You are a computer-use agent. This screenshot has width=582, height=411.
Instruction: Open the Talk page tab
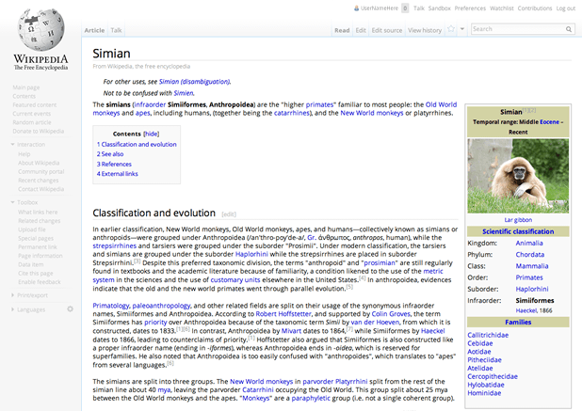click(x=116, y=30)
